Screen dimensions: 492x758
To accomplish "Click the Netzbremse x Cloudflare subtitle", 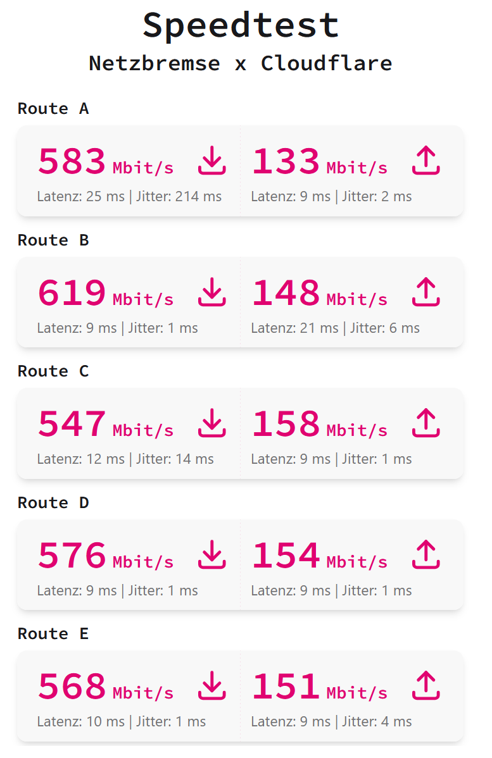I will [241, 63].
